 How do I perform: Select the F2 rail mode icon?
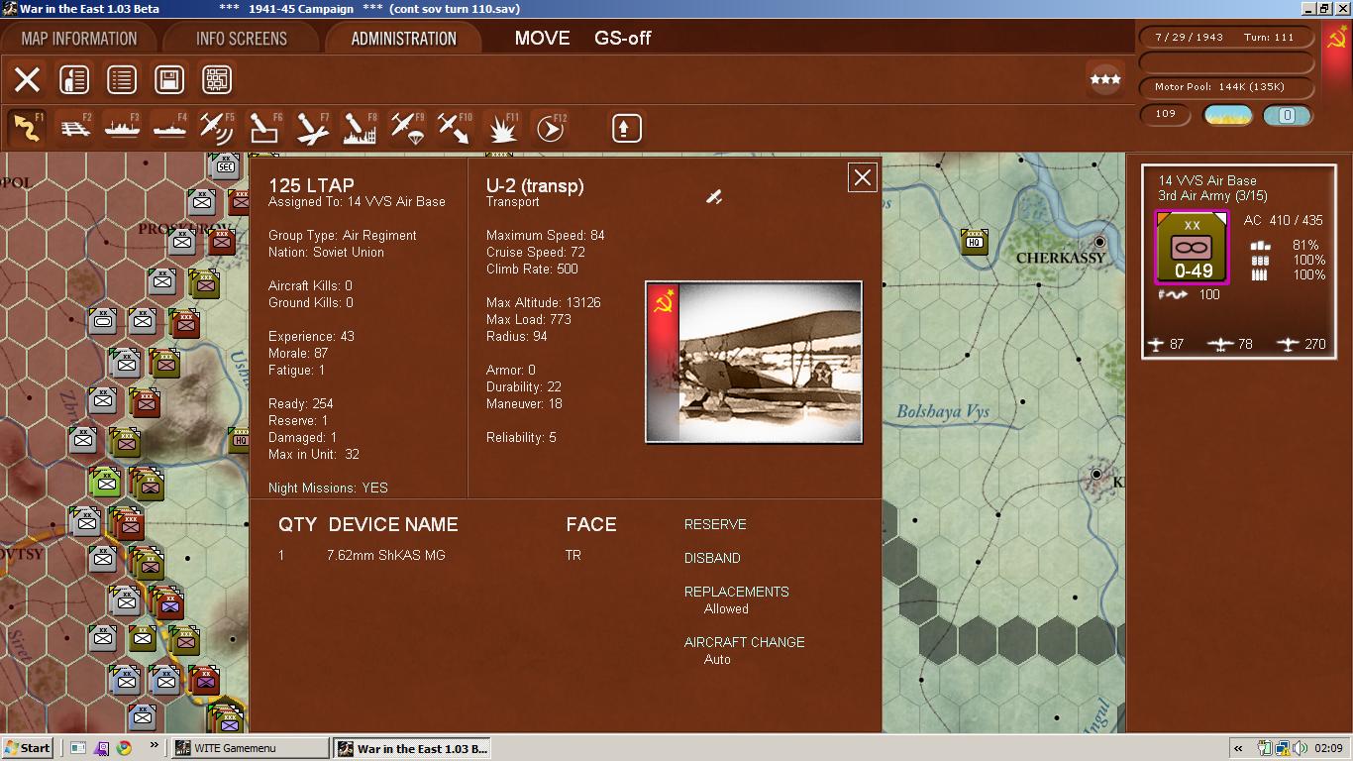[x=74, y=128]
